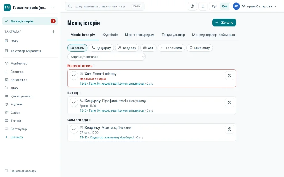Filter tasks by Қоңырау

pos(101,48)
